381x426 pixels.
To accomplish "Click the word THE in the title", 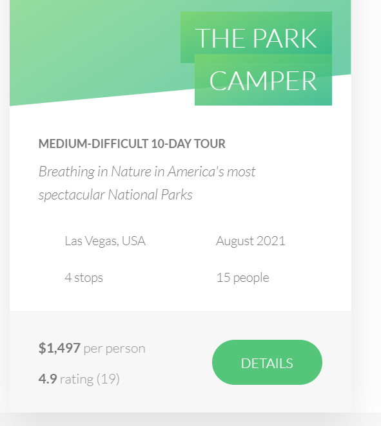I will coord(220,39).
